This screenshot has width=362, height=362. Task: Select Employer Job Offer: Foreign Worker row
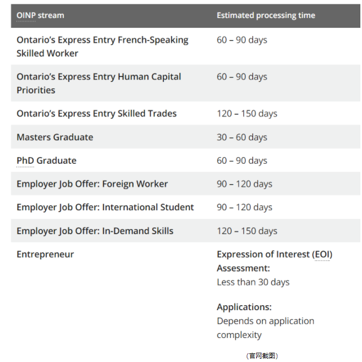point(92,184)
